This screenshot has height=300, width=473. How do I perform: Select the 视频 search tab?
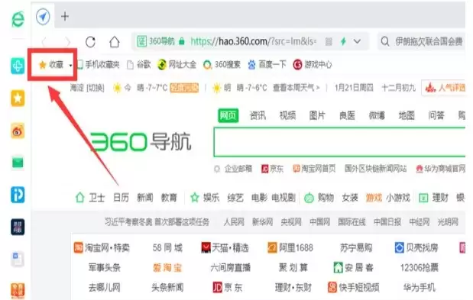pyautogui.click(x=287, y=116)
